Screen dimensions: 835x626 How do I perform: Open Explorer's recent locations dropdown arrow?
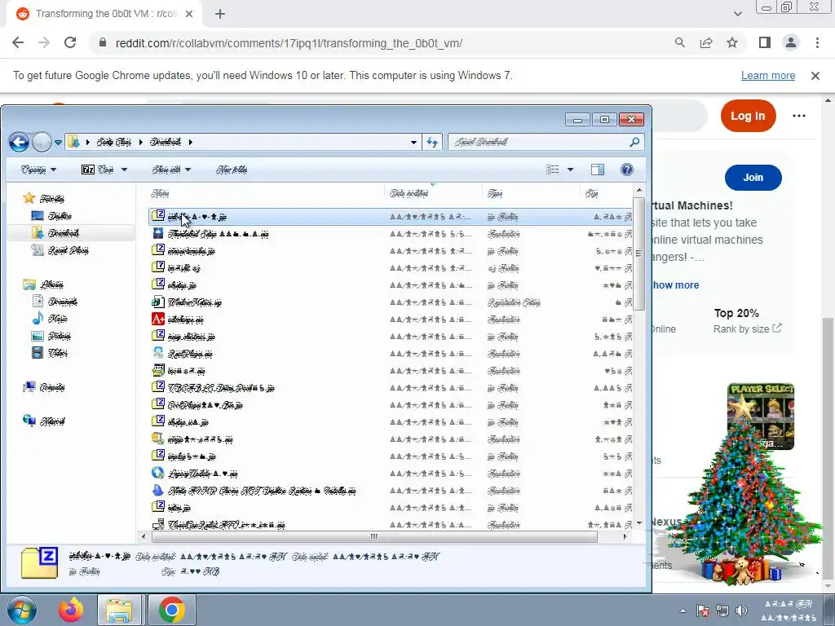pos(58,143)
